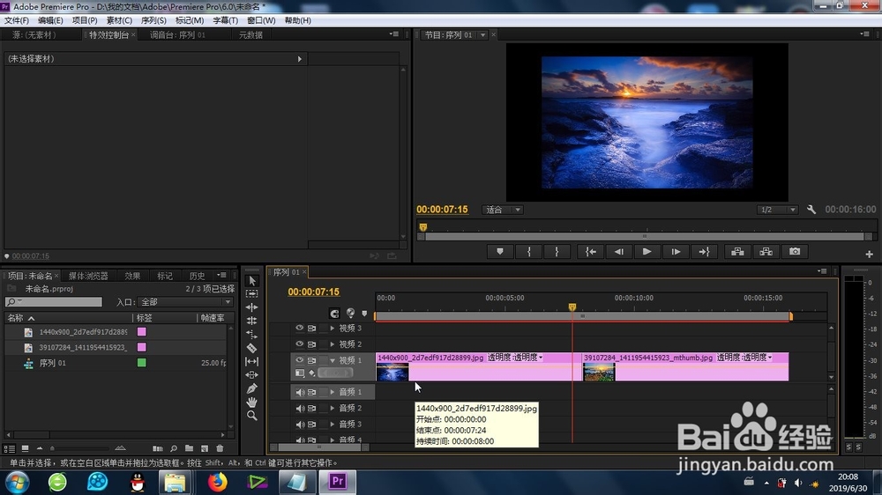Open the 文件(F) menu
This screenshot has height=495, width=882.
[17, 20]
